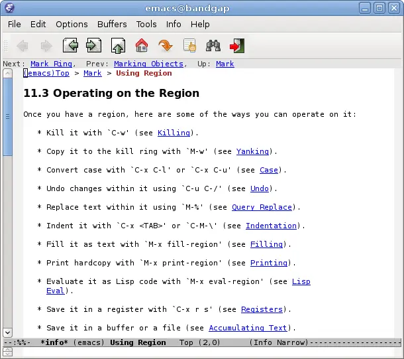Open the Options menu
404x359 pixels.
72,25
